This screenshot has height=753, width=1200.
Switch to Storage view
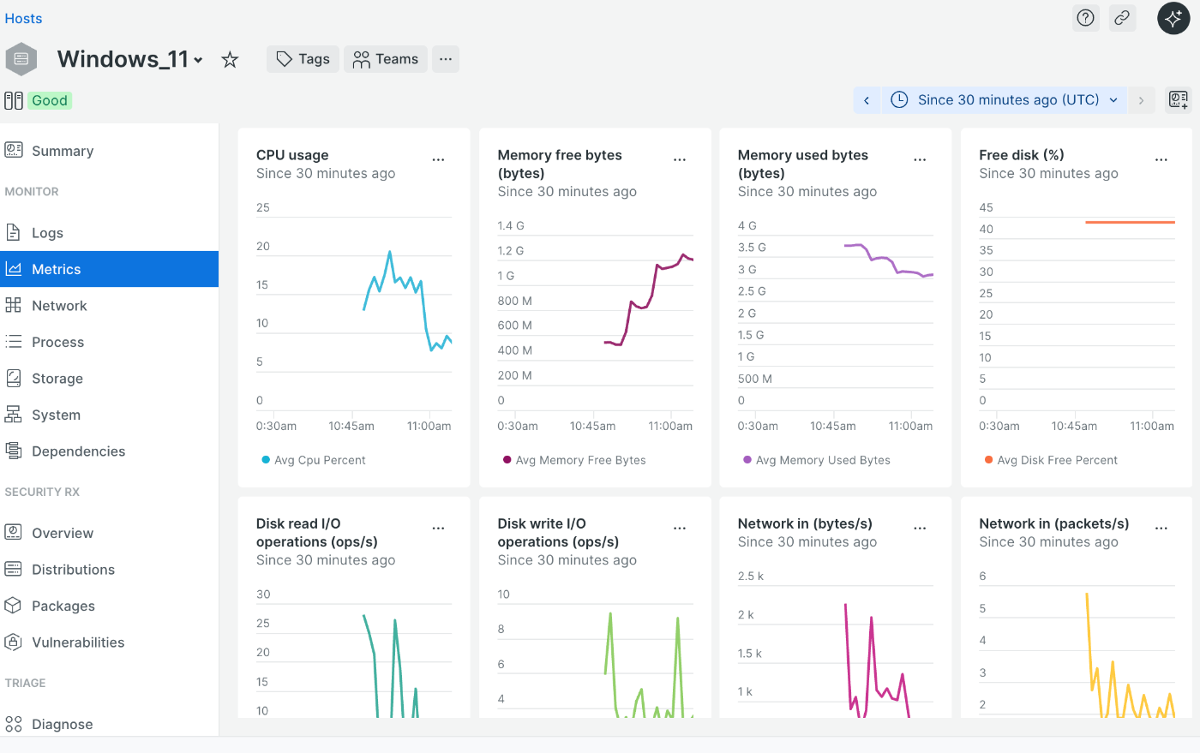point(109,378)
